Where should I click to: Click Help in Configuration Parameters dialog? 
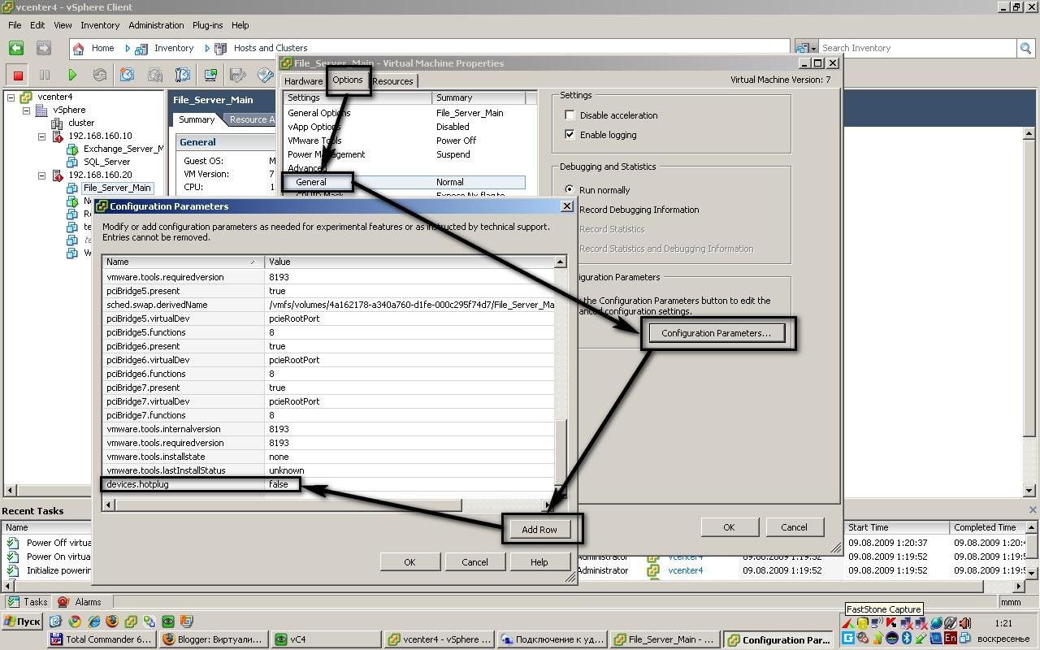(x=539, y=562)
